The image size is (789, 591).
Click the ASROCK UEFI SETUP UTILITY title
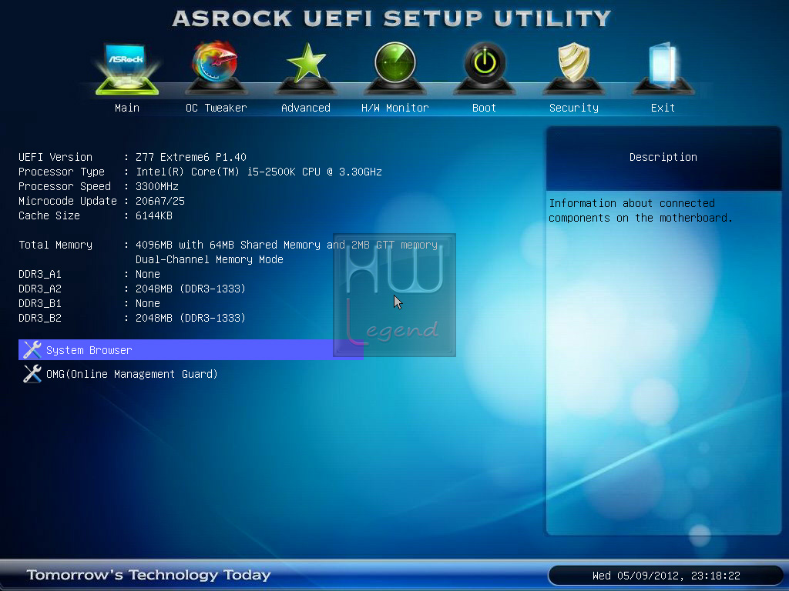391,18
